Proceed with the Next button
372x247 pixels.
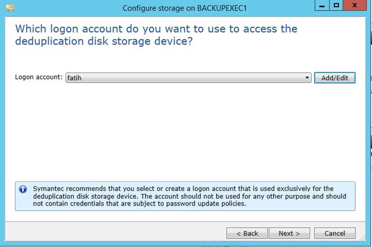click(x=289, y=233)
